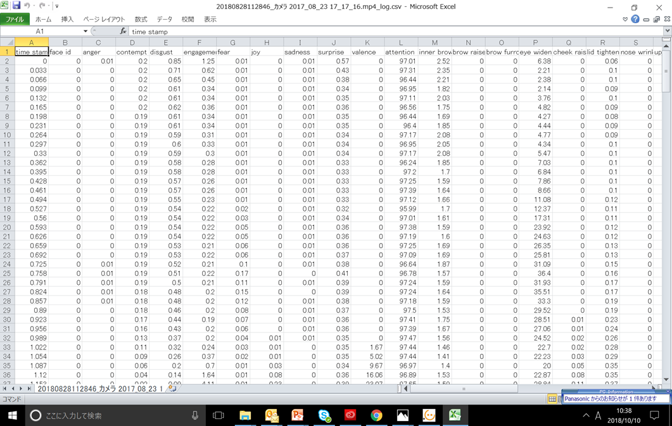
Task: Open the 校閲 ribbon tab
Action: click(x=187, y=19)
